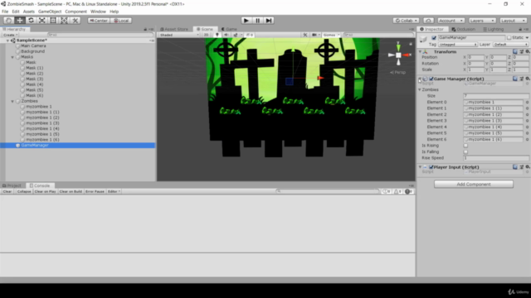Image resolution: width=531 pixels, height=298 pixels.
Task: Open the GameObject menu
Action: click(x=50, y=12)
